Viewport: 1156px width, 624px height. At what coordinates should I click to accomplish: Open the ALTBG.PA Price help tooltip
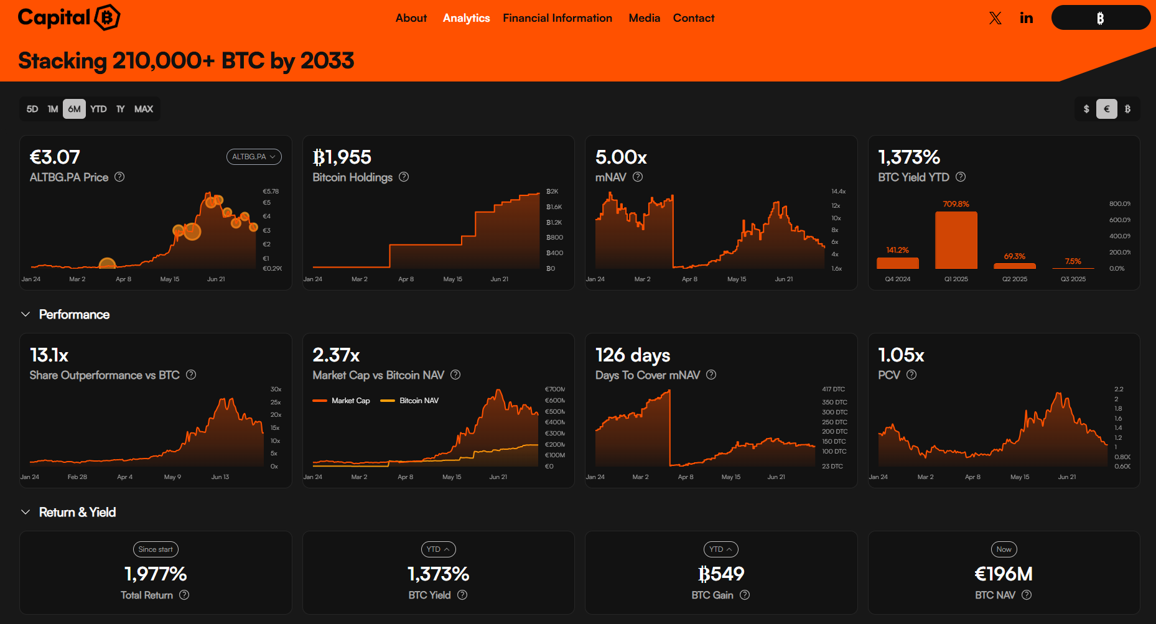119,177
